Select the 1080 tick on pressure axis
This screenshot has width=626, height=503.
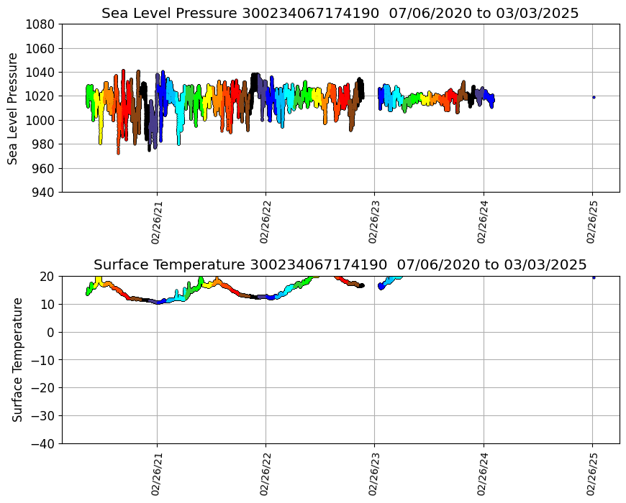[41, 24]
